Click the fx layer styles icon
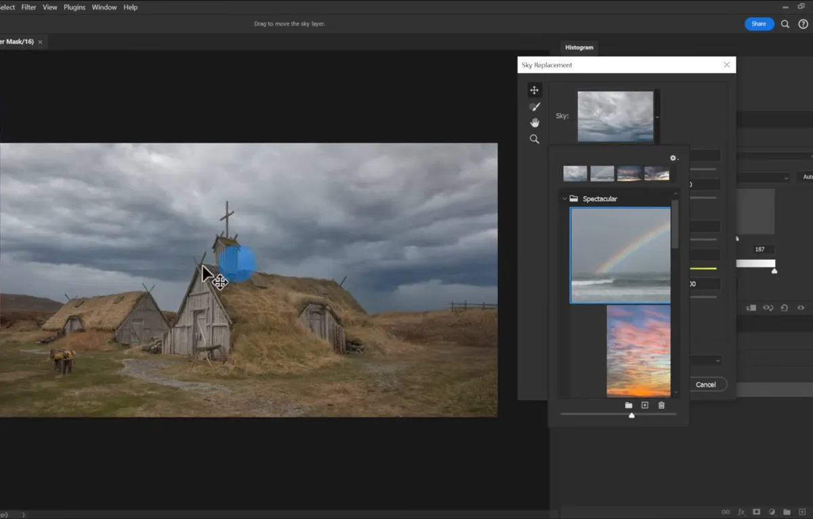The height and width of the screenshot is (519, 813). click(x=742, y=512)
